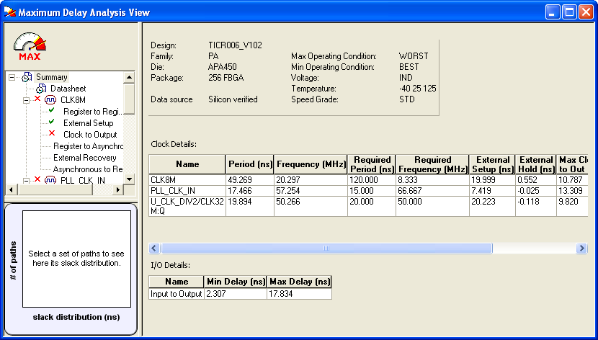Click the Frequency (MHz) column header
Image resolution: width=598 pixels, height=340 pixels.
tap(311, 164)
